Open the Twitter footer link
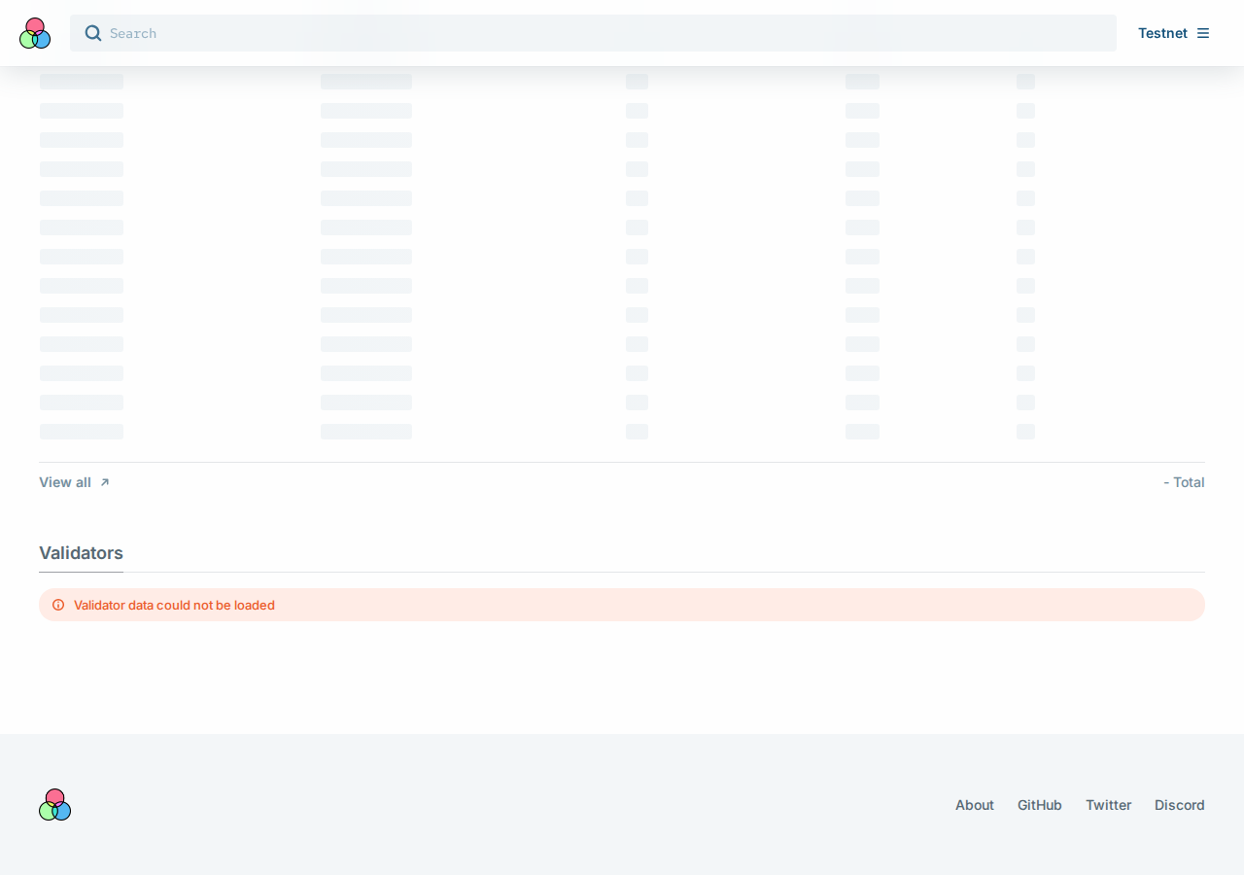Image resolution: width=1244 pixels, height=875 pixels. [x=1109, y=805]
